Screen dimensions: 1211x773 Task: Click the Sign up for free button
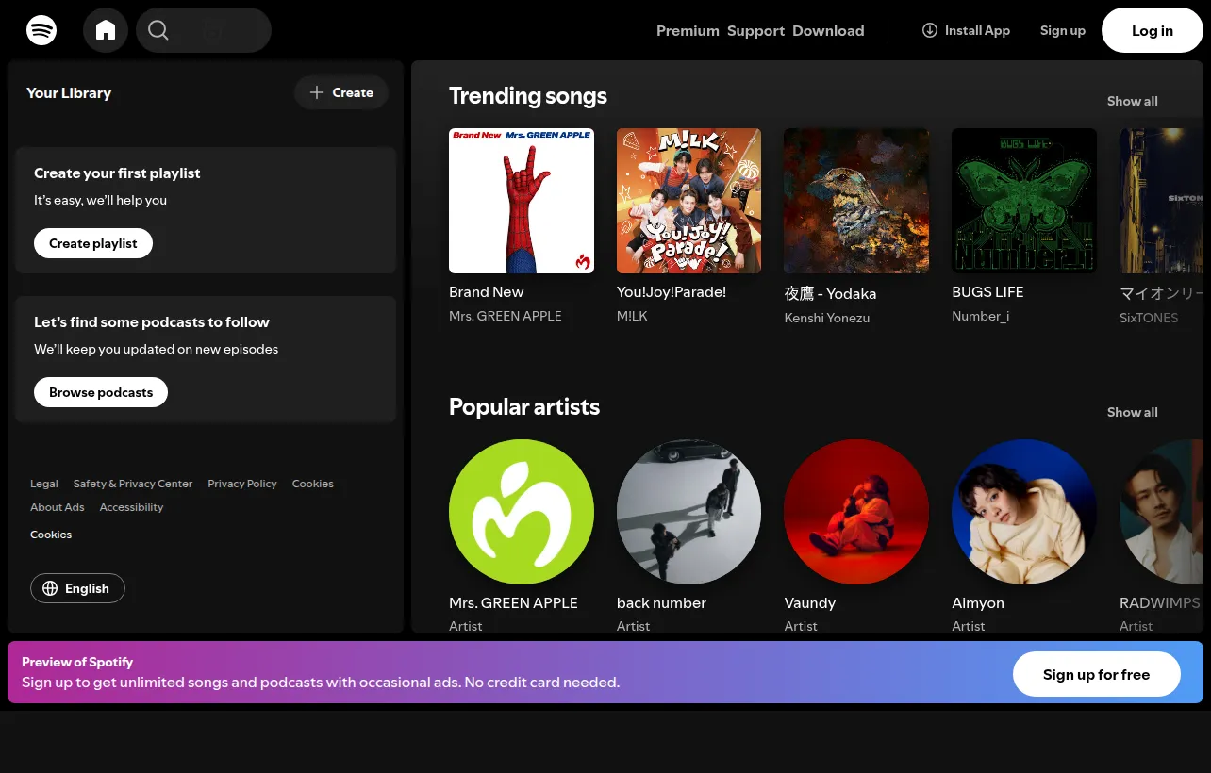1097,674
